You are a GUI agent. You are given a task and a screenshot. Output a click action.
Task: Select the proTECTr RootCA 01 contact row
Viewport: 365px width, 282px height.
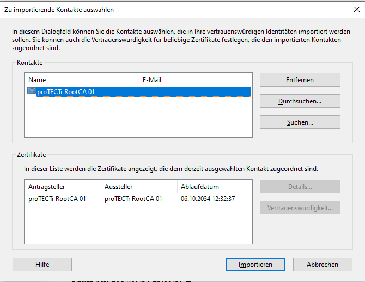(142, 92)
